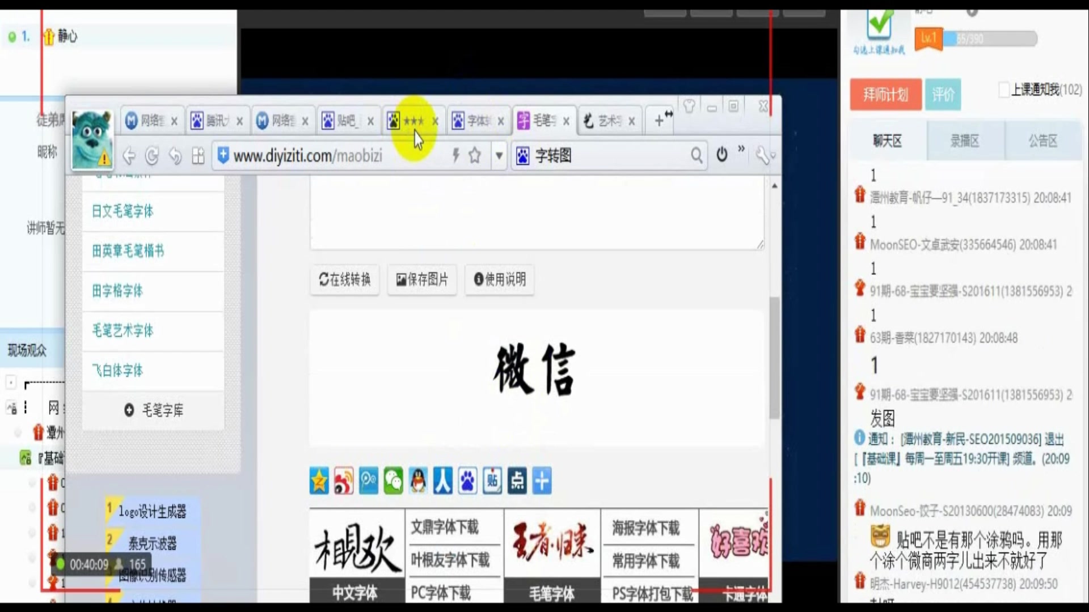Viewport: 1089px width, 612px height.
Task: Click the search magnifier icon
Action: (x=697, y=155)
